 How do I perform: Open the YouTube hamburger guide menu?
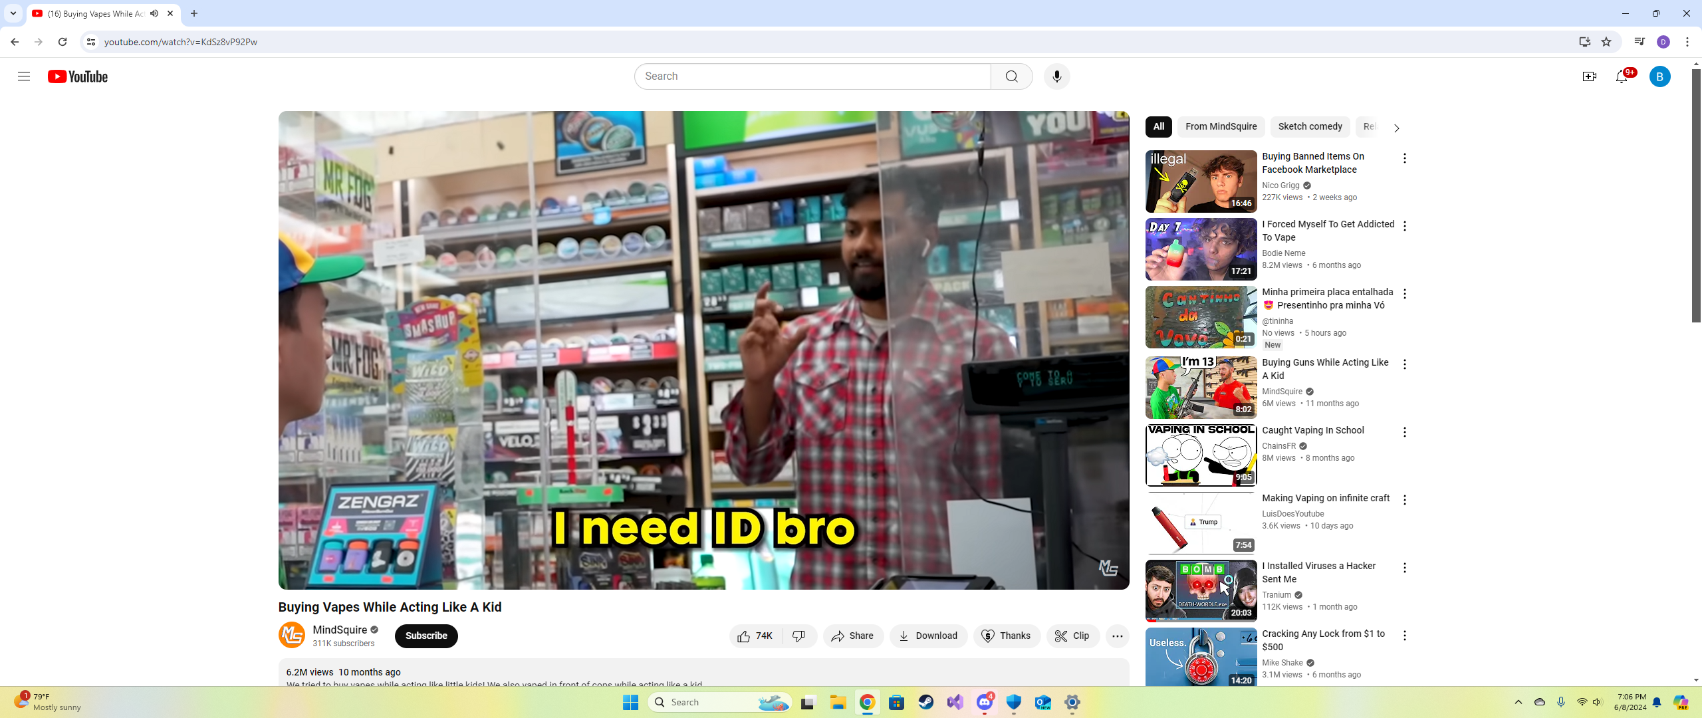click(x=24, y=76)
